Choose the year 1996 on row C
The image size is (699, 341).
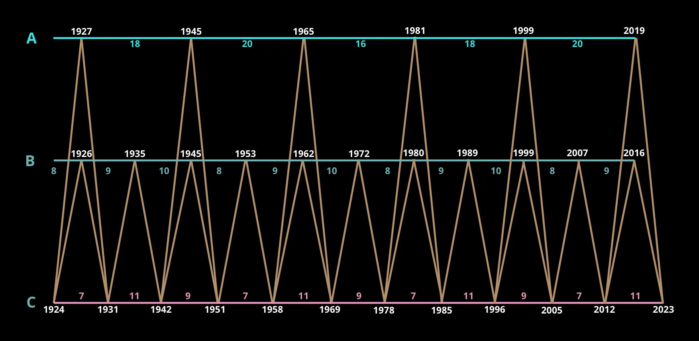(x=495, y=310)
